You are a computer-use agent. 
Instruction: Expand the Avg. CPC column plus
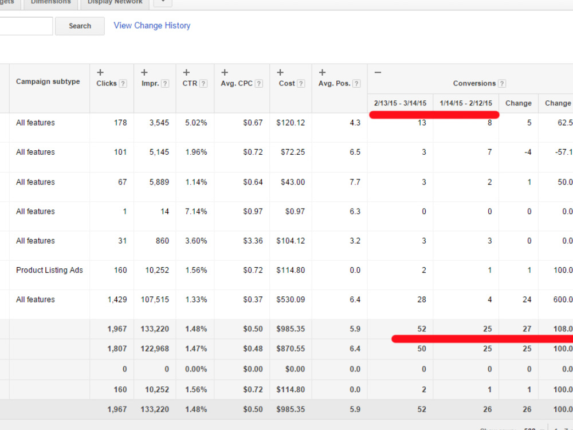click(225, 72)
